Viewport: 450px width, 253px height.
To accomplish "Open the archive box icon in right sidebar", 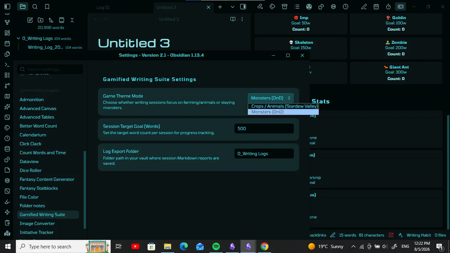I will (x=285, y=7).
